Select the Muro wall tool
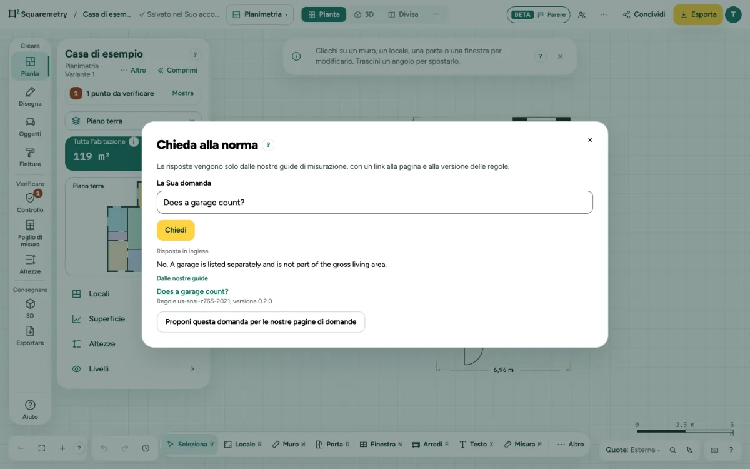750x469 pixels. (288, 445)
